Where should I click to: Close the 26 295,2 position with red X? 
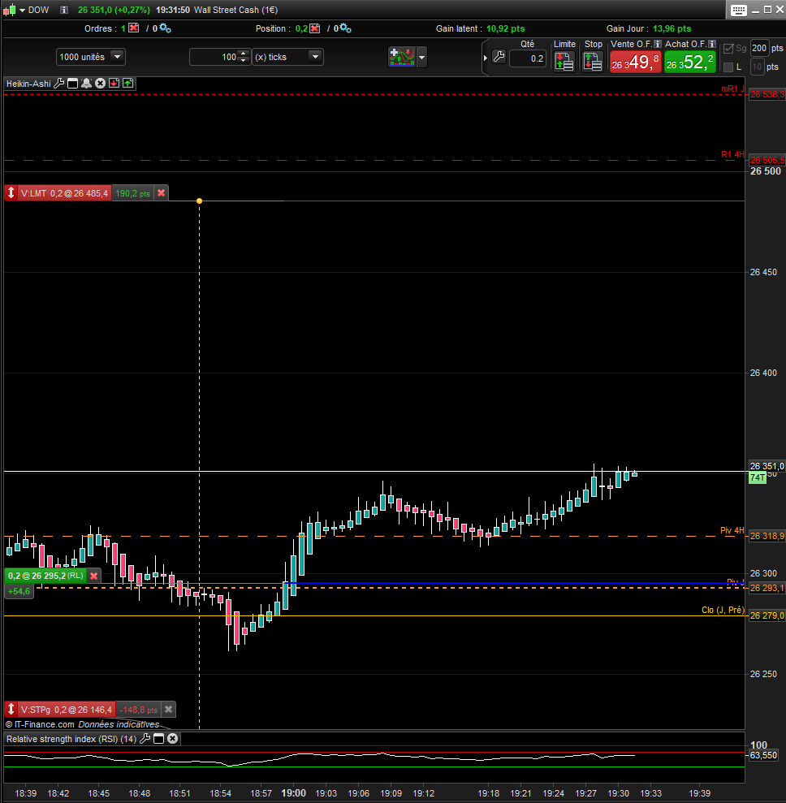click(x=93, y=576)
